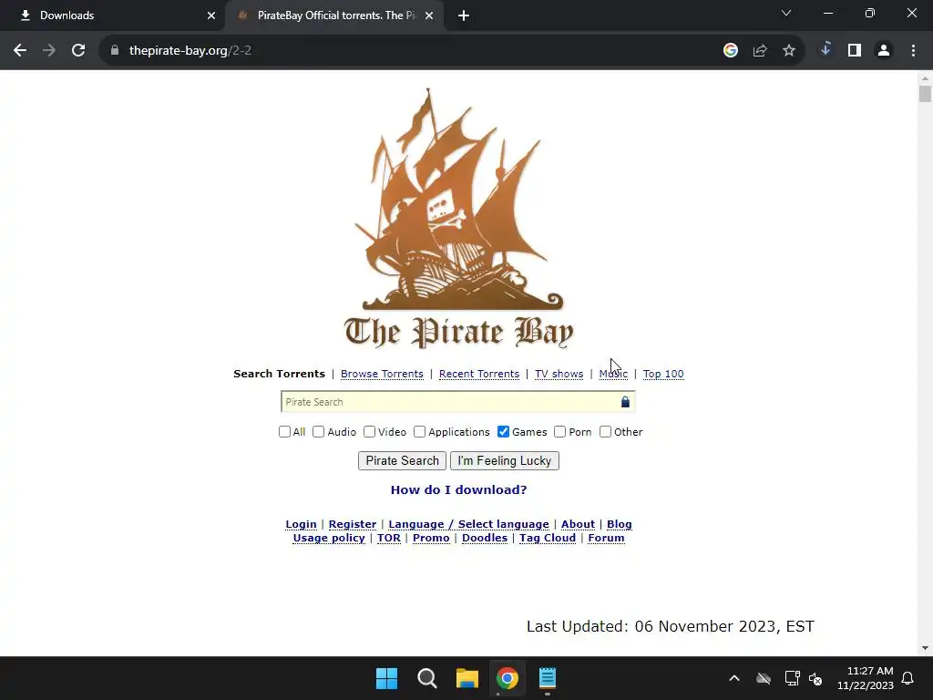933x700 pixels.
Task: Open Language / Select language
Action: (x=469, y=524)
